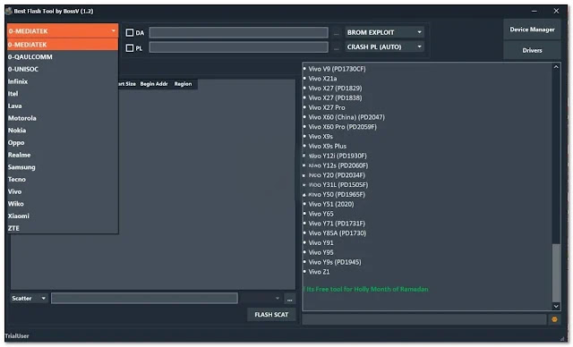This screenshot has width=573, height=347.
Task: Click the input field below device list
Action: click(x=423, y=319)
